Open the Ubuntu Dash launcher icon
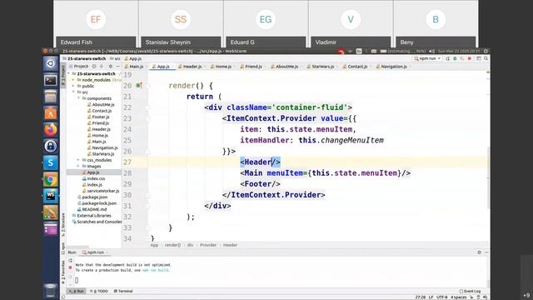The width and height of the screenshot is (533, 300). [x=51, y=63]
